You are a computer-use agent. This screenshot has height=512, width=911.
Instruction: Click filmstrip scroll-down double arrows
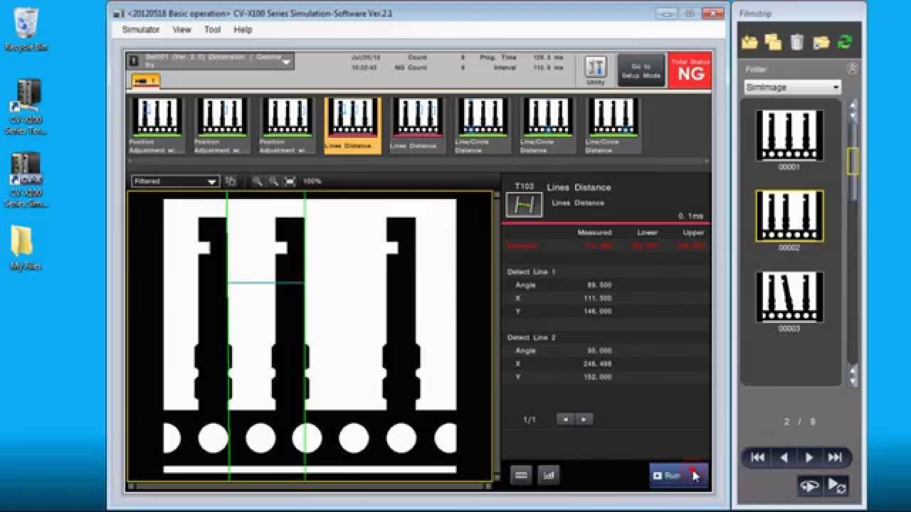[853, 375]
